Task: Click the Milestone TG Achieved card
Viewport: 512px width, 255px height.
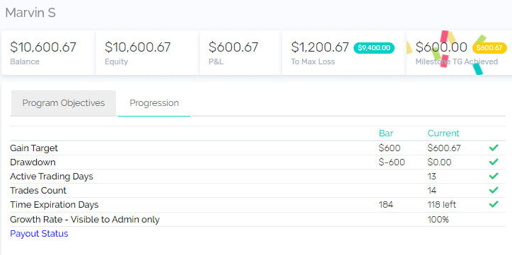Action: point(459,53)
